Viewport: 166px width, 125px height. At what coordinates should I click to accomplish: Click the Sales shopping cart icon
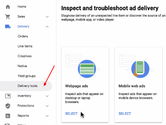[8, 17]
